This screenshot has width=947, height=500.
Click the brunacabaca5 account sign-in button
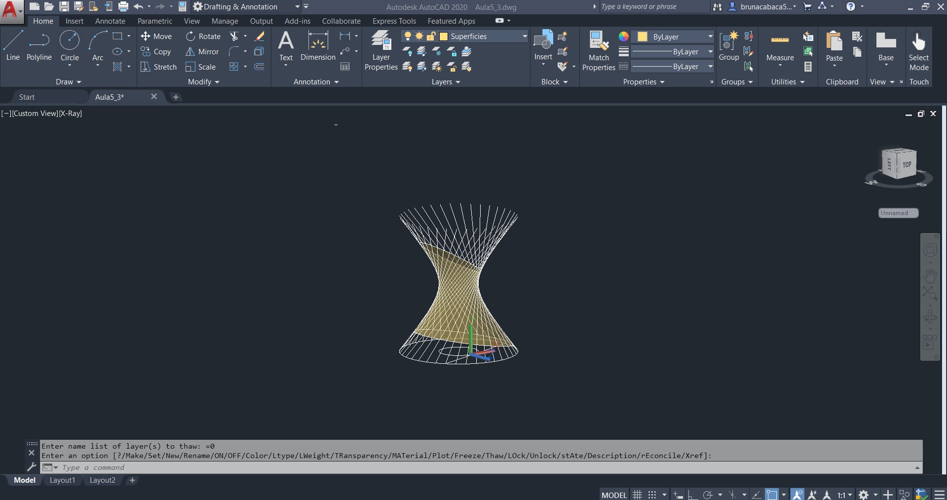(x=762, y=6)
